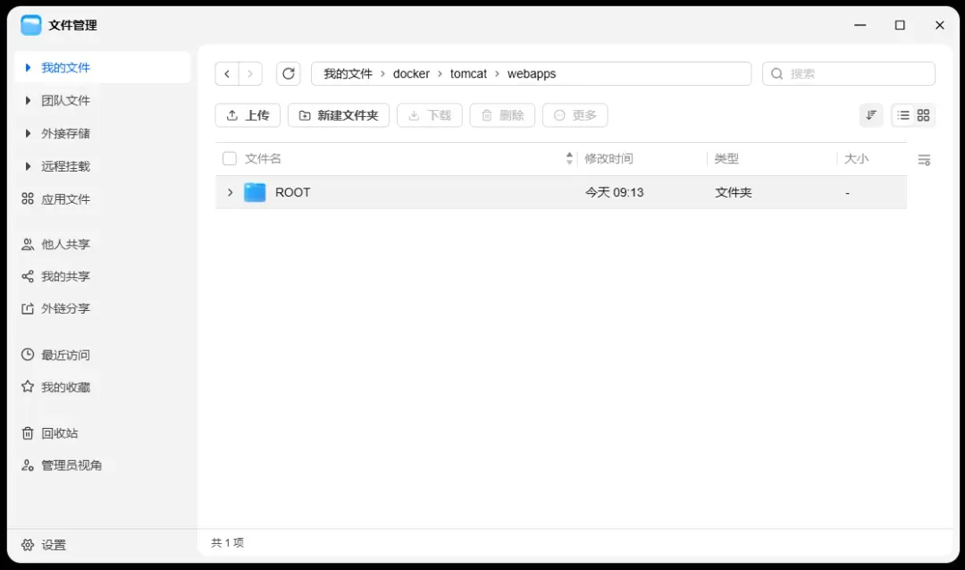Minimize the File Manager window
Viewport: 965px width, 570px height.
point(860,25)
